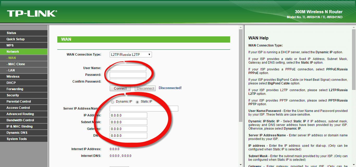Click the Connect button
Viewport: 356px width, 167px height.
[120, 88]
